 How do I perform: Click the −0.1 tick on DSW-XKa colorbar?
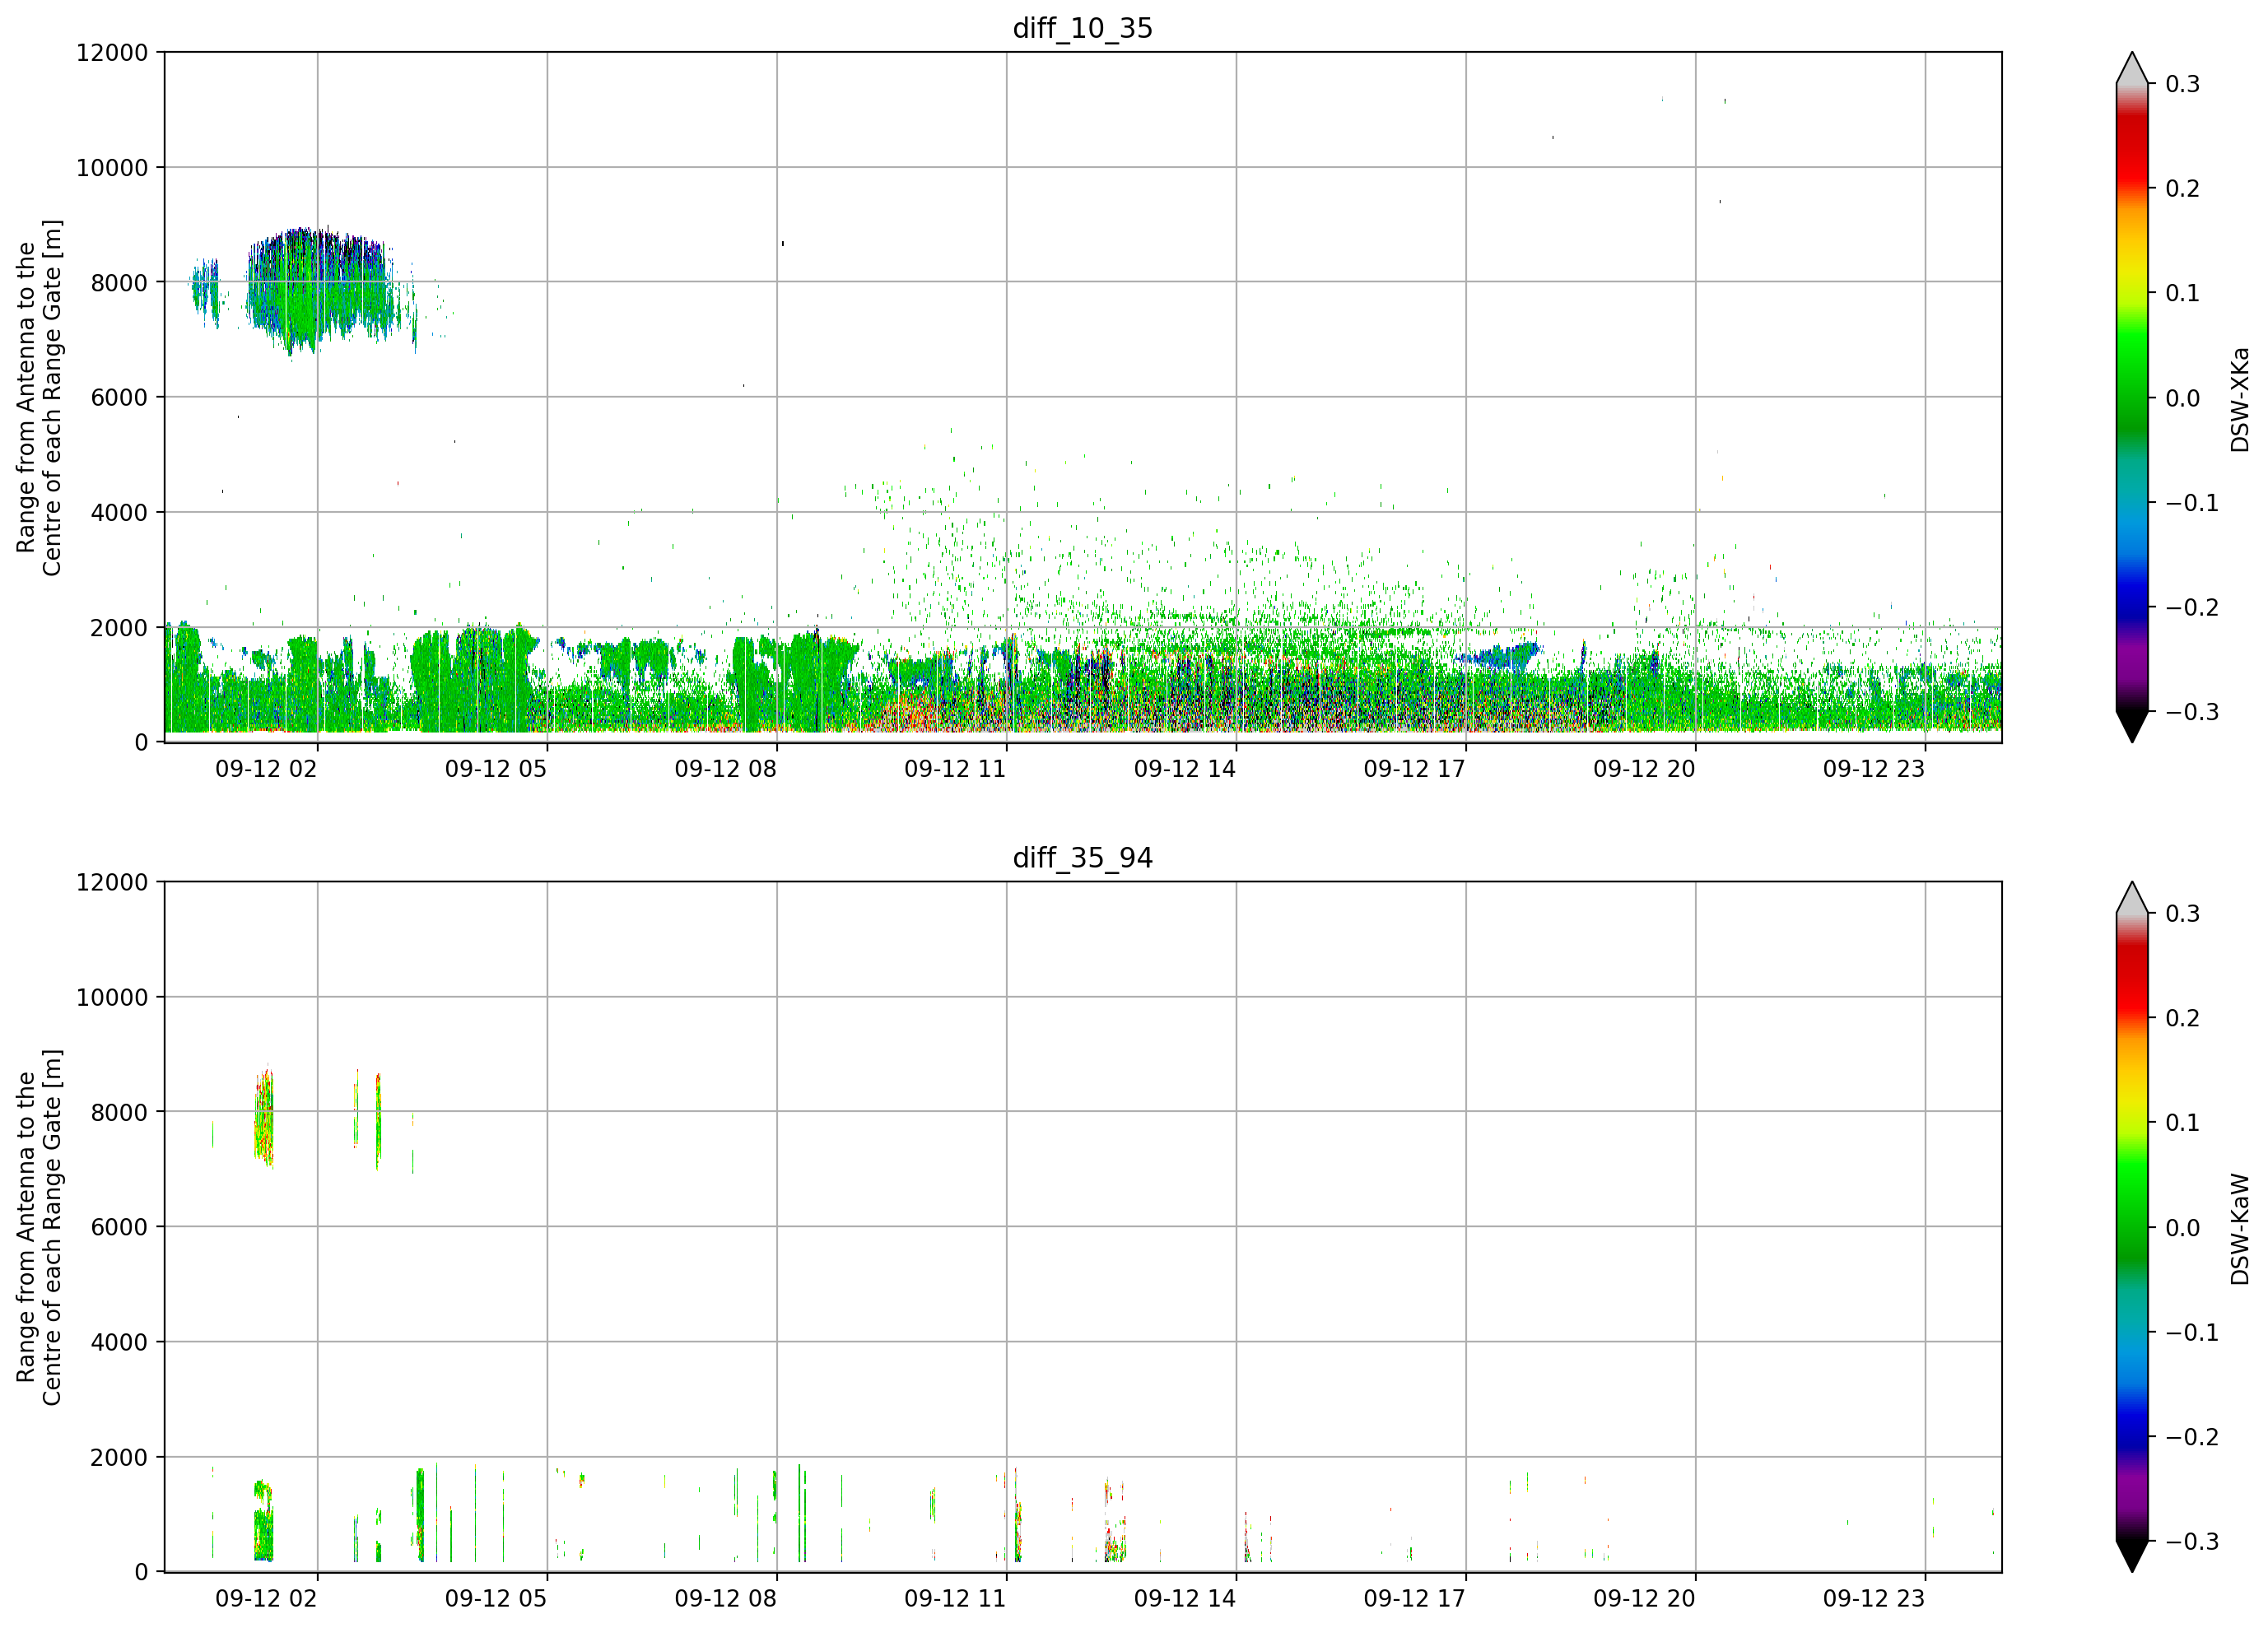click(2192, 503)
